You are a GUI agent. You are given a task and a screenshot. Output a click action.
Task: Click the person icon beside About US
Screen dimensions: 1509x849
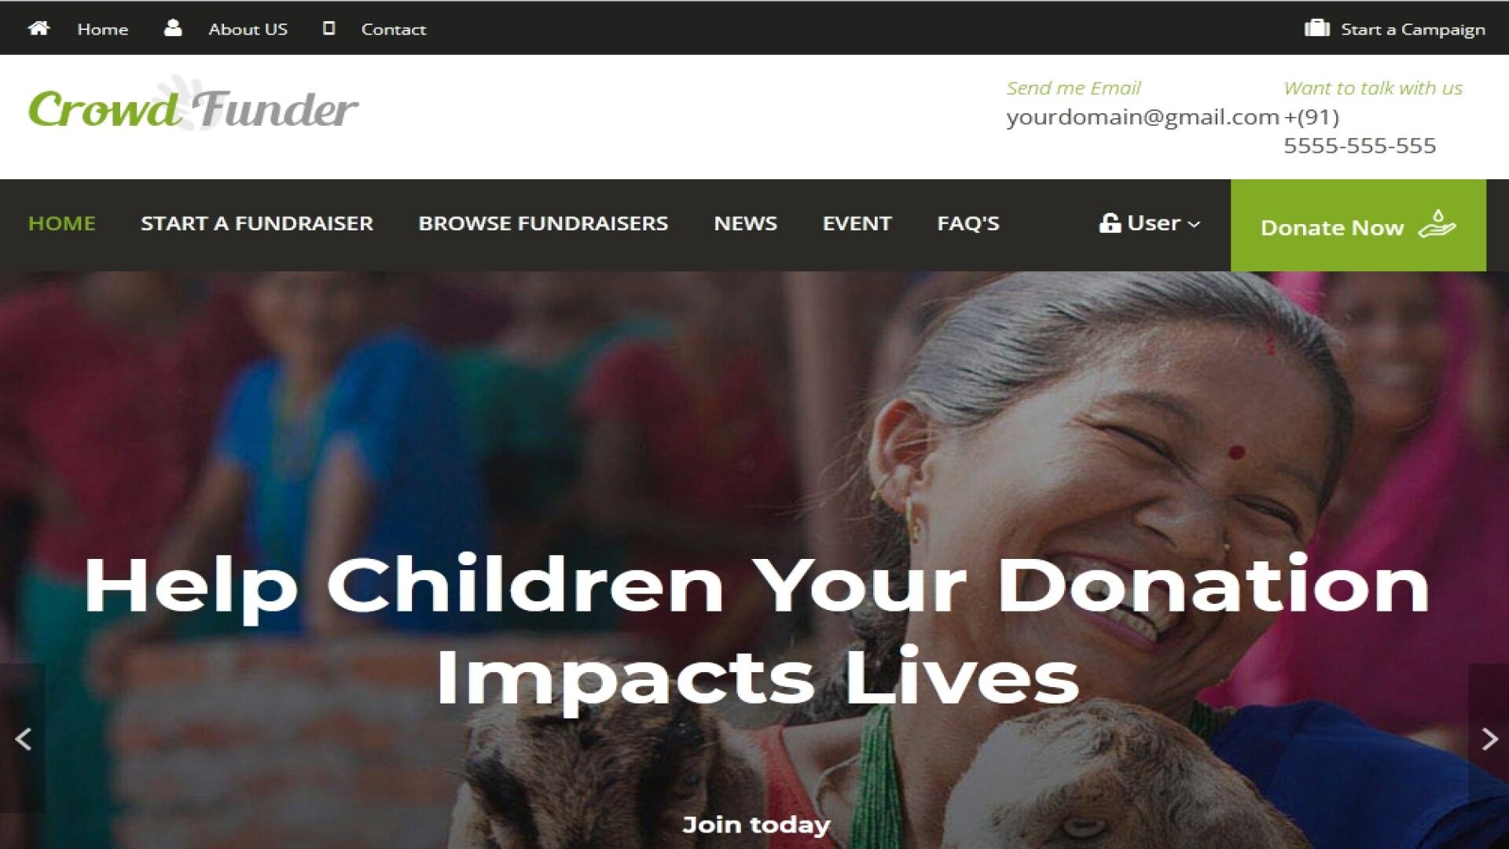click(173, 28)
